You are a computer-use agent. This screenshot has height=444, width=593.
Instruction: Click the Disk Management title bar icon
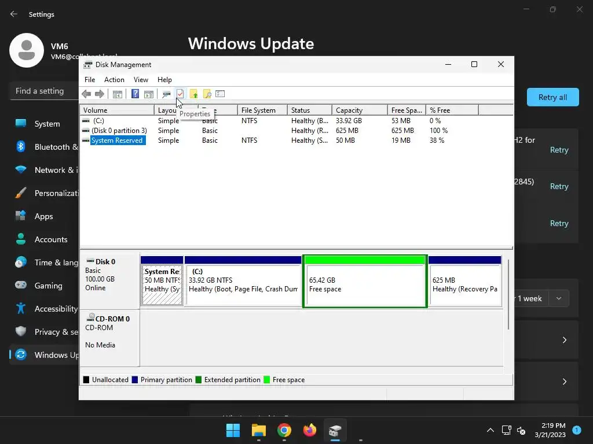pos(88,65)
